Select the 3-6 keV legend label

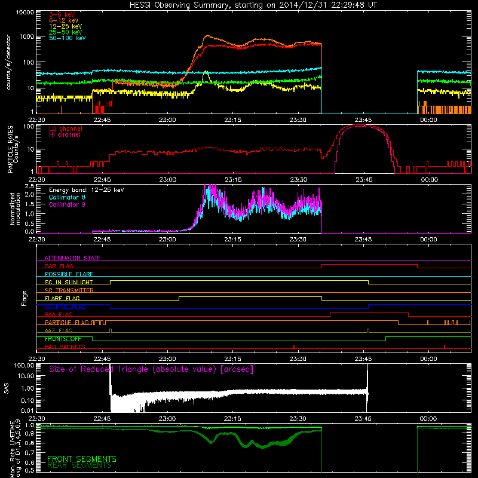tap(62, 14)
